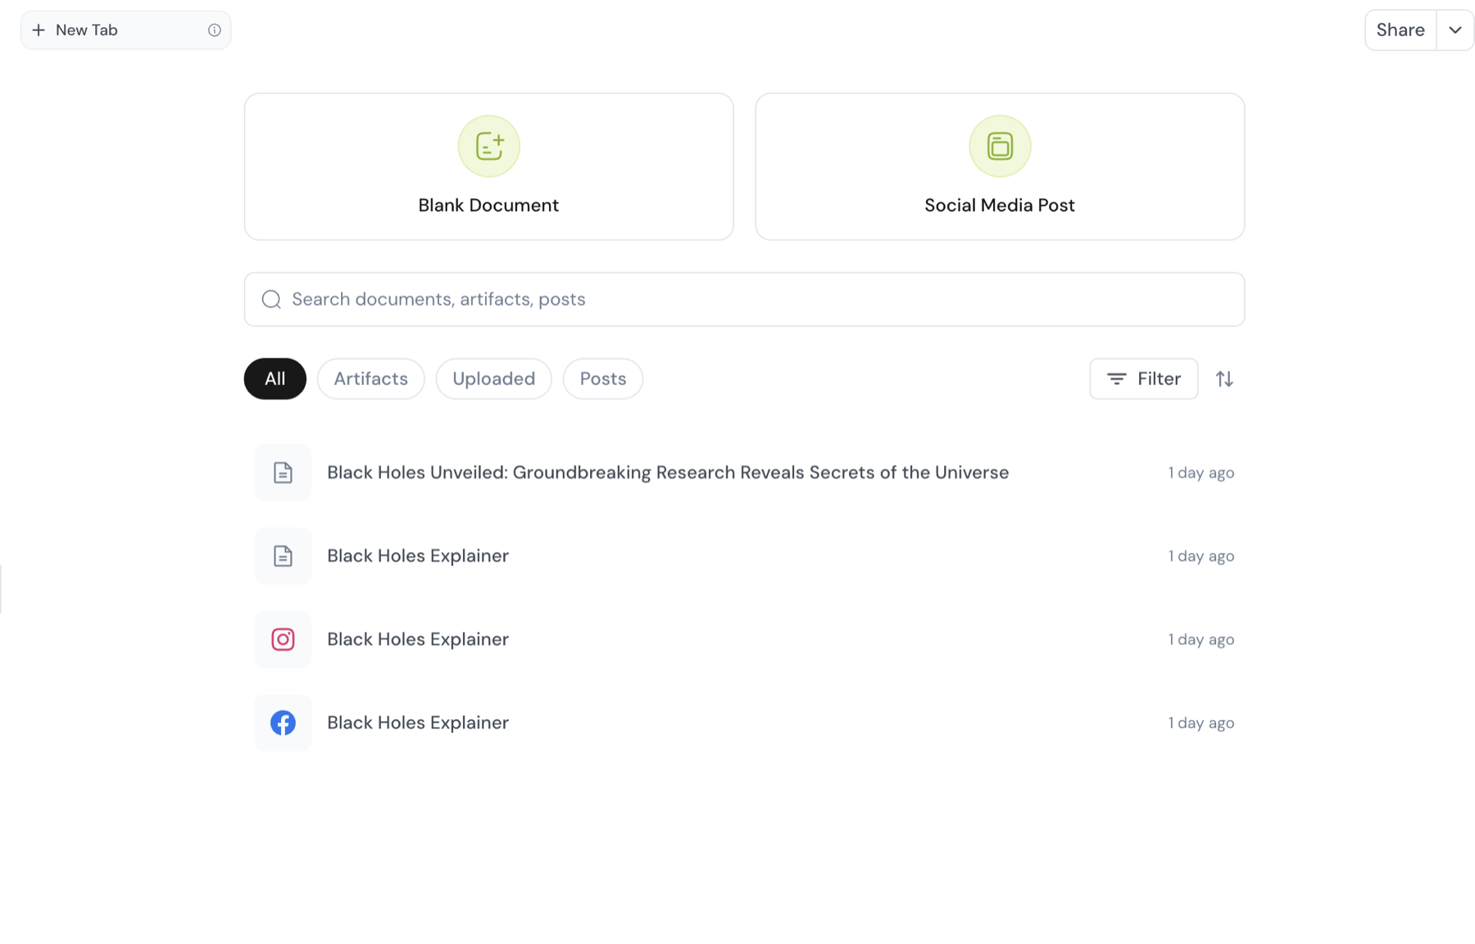Click the plus icon on New Tab
The height and width of the screenshot is (944, 1475).
(x=39, y=30)
